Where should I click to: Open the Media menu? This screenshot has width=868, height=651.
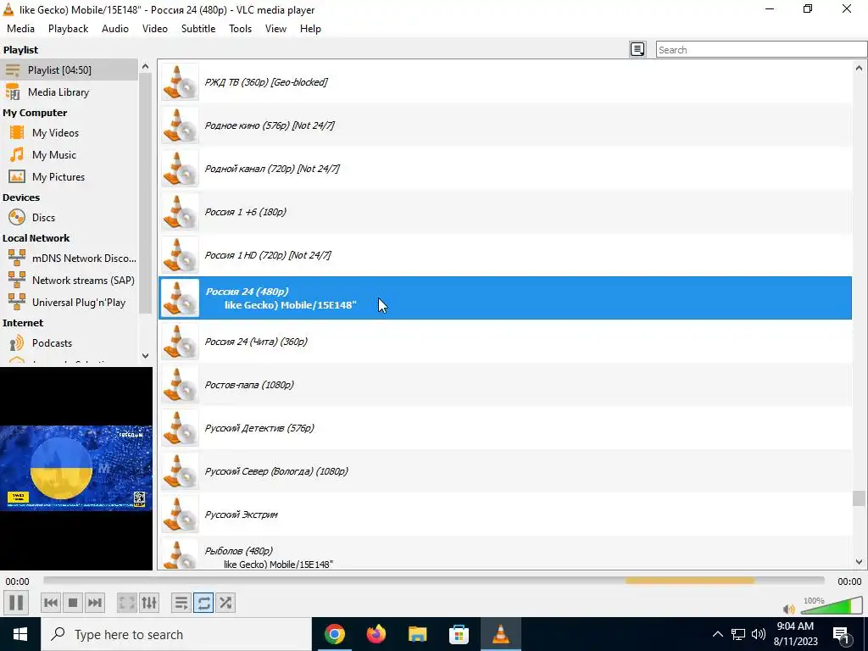20,29
